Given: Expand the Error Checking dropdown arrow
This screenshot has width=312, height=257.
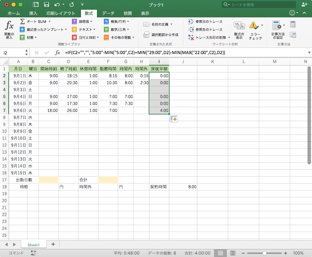Looking at the screenshot, I should [x=262, y=25].
